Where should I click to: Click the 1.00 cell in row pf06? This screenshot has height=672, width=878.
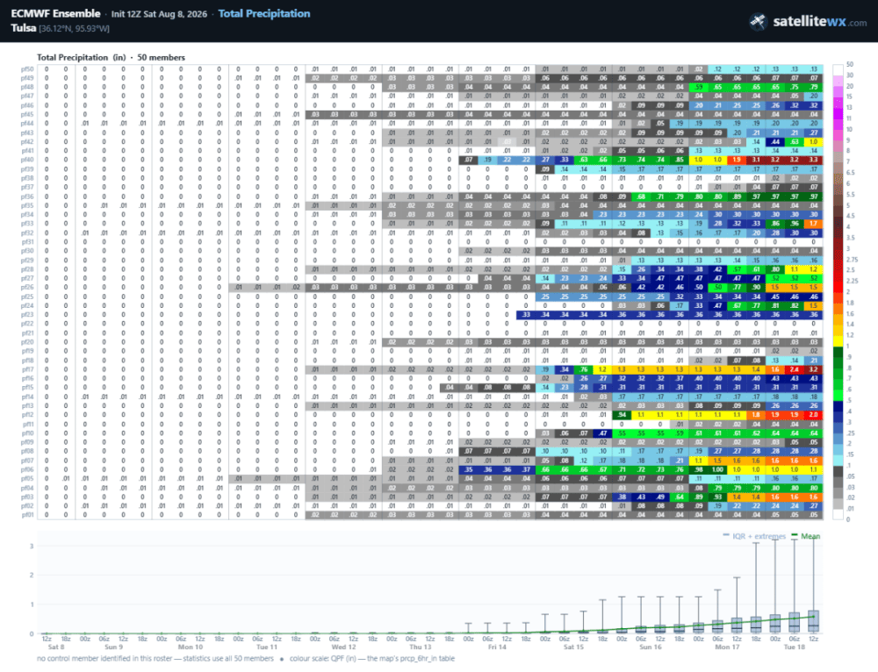tap(718, 469)
